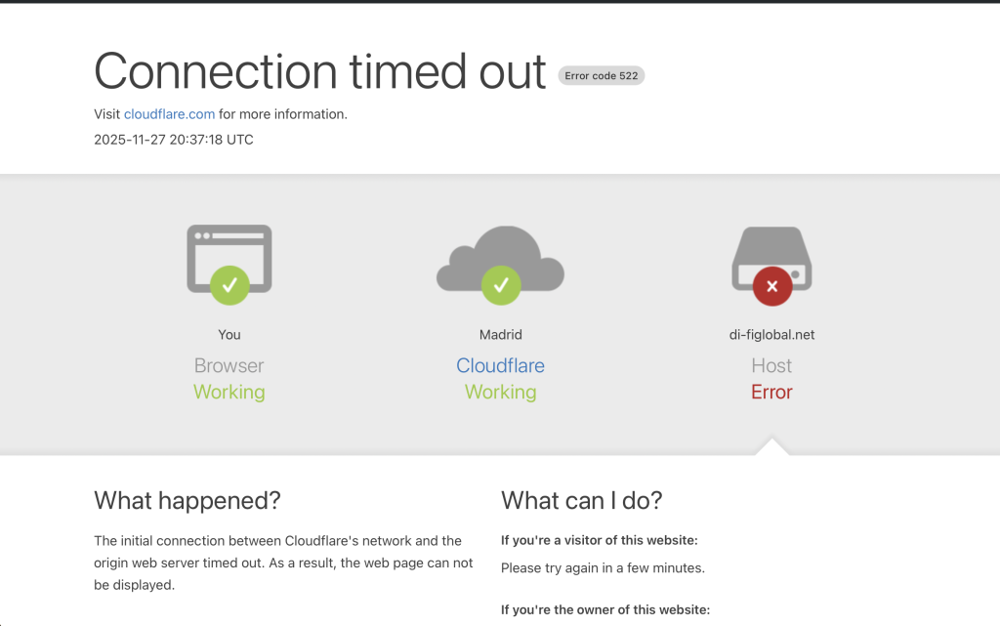The height and width of the screenshot is (626, 1000).
Task: Click the blue Cloudflare link under Madrid
Action: coord(500,366)
